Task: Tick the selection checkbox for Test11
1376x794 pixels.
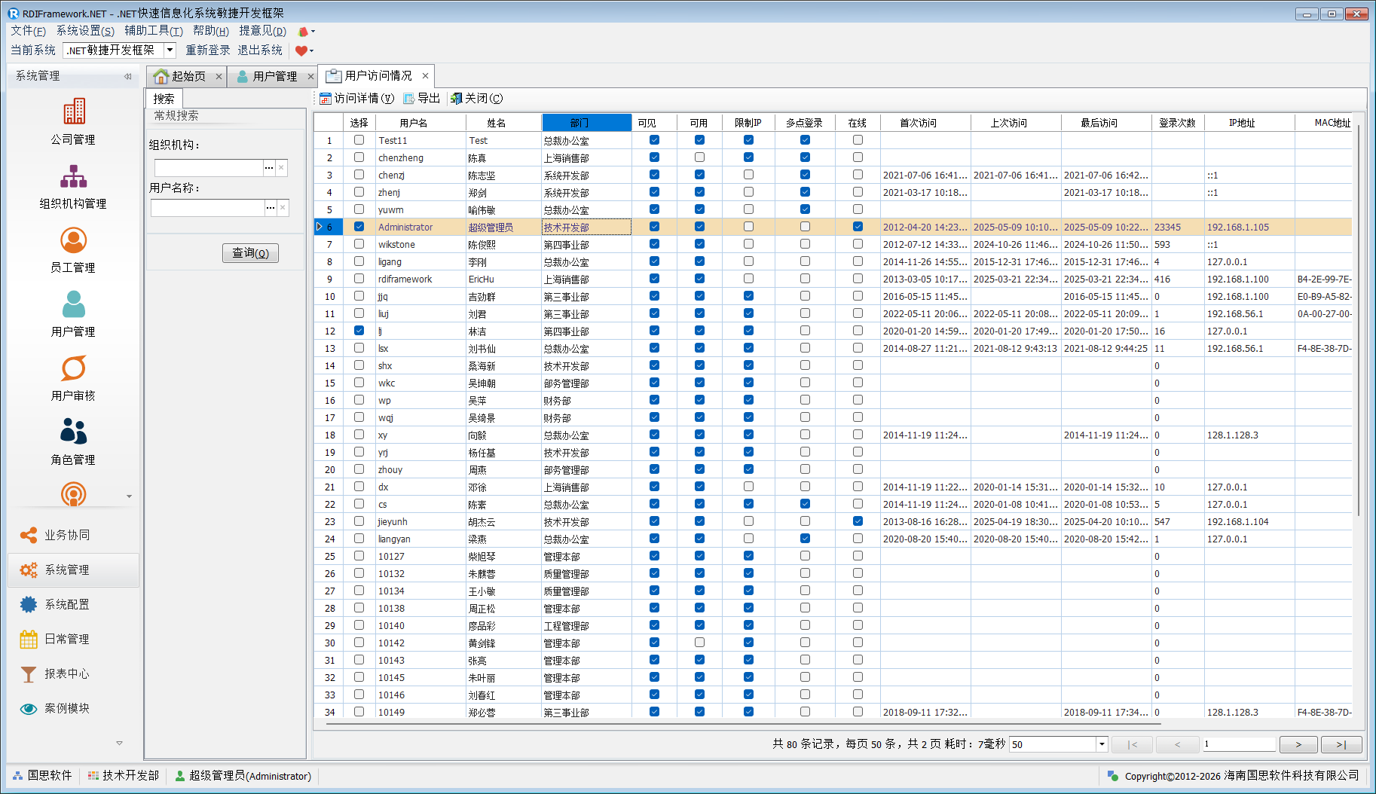Action: (359, 140)
